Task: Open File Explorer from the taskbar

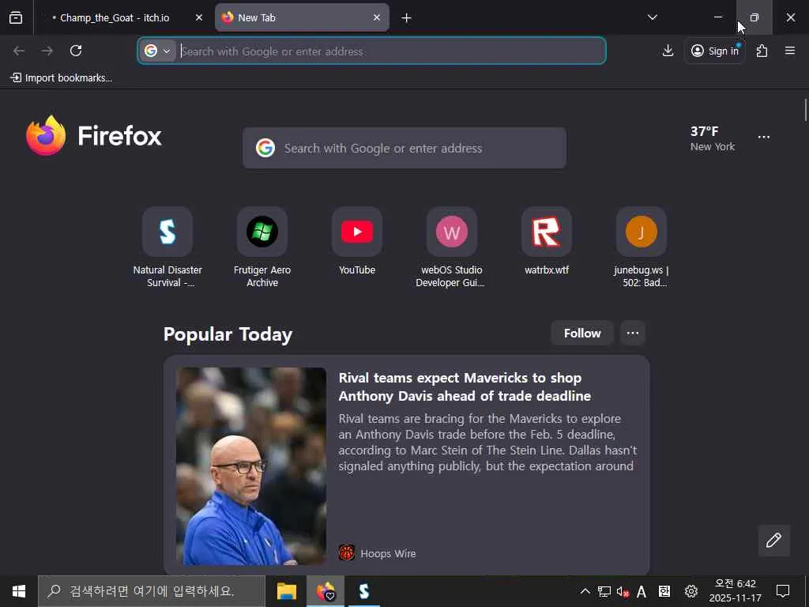Action: click(287, 591)
